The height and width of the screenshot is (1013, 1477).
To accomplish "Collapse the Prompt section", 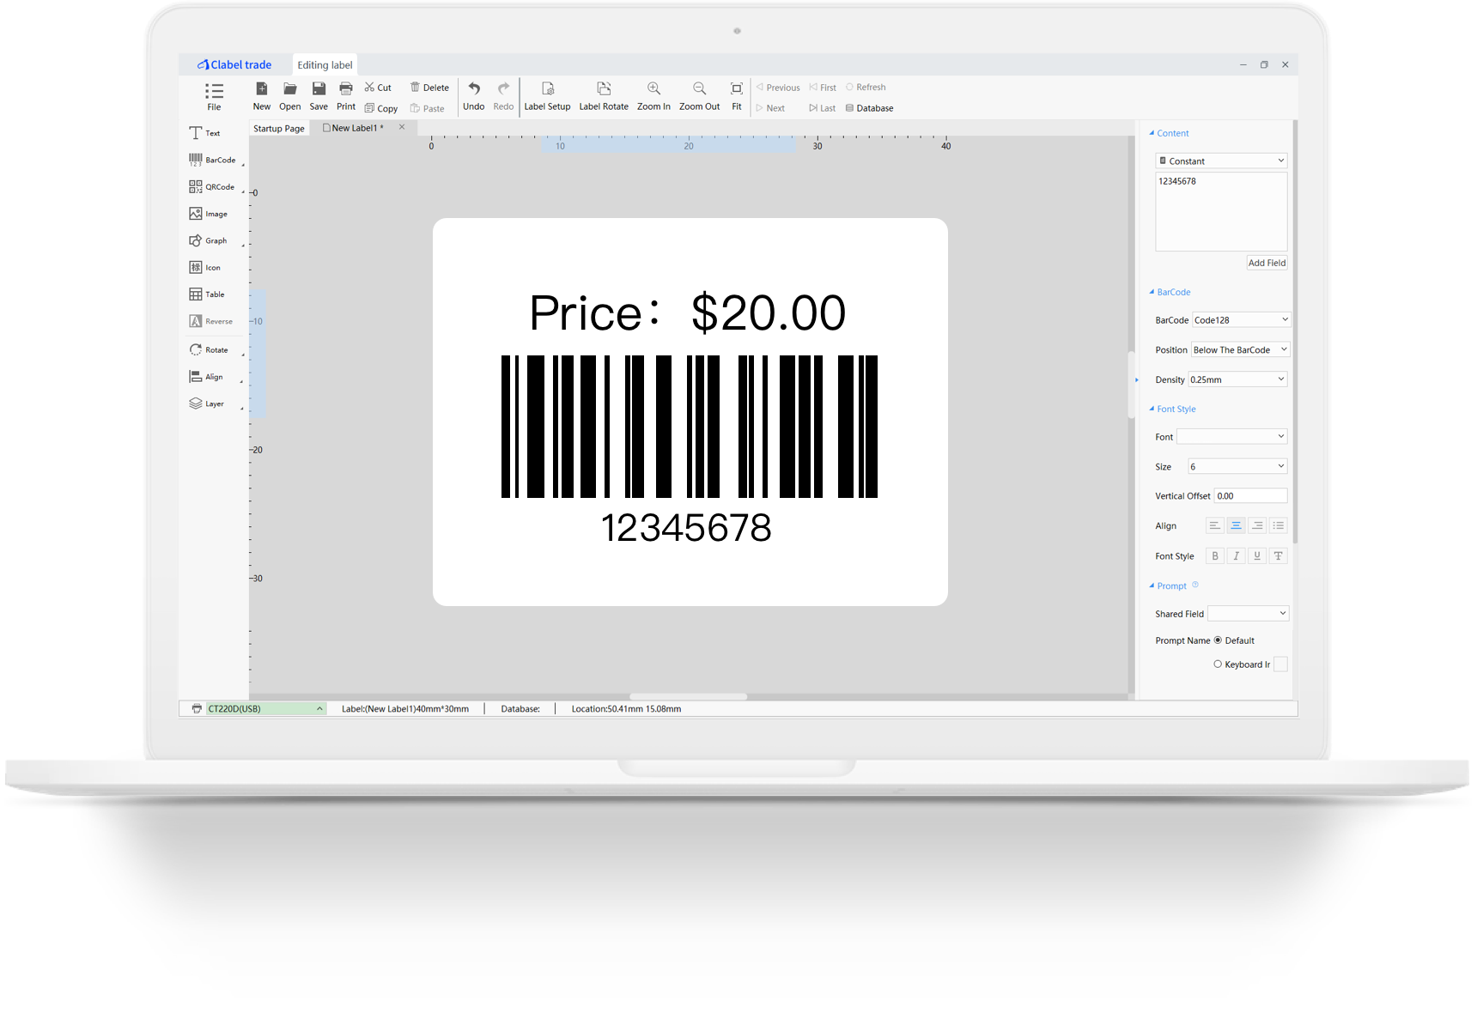I will (1152, 585).
